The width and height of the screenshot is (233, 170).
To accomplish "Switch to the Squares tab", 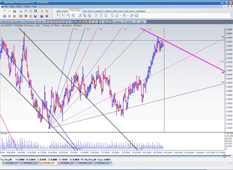I will pos(98,11).
